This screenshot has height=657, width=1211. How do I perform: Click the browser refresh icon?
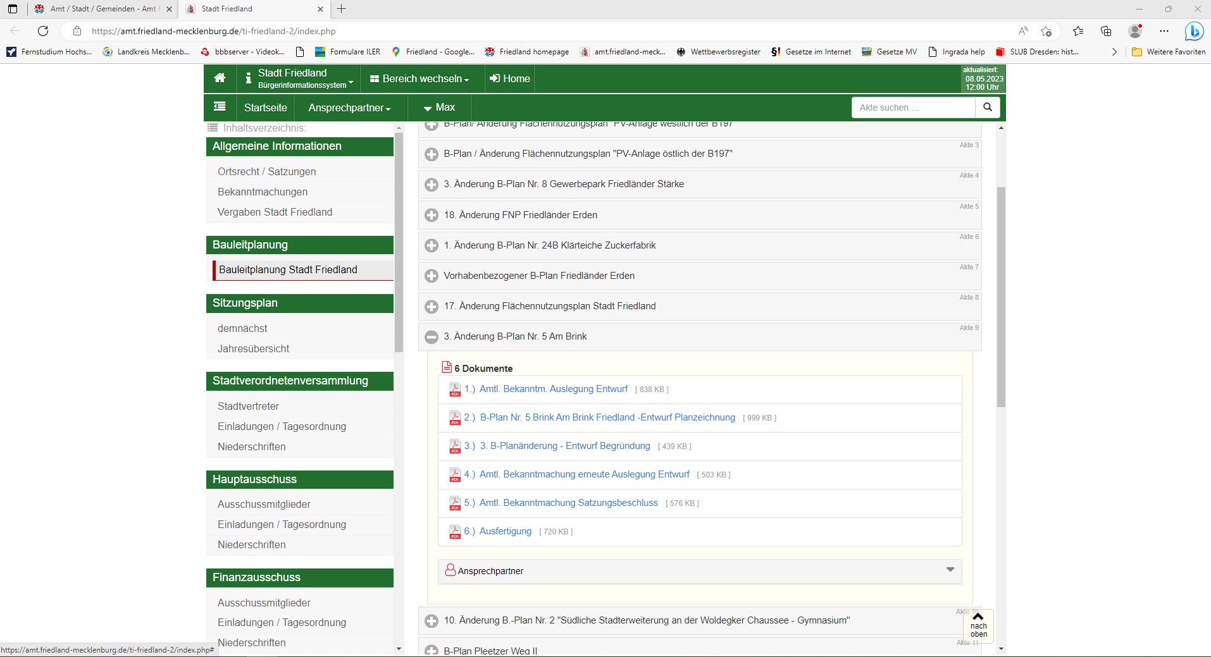click(x=43, y=31)
